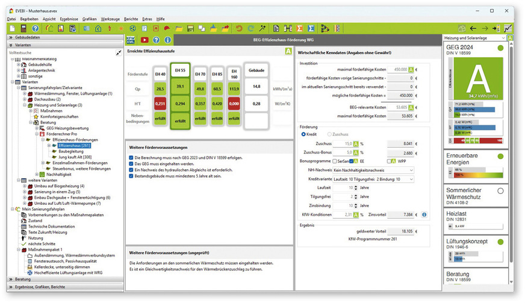Click the KFW XML export icon
The height and width of the screenshot is (303, 525).
tap(131, 40)
